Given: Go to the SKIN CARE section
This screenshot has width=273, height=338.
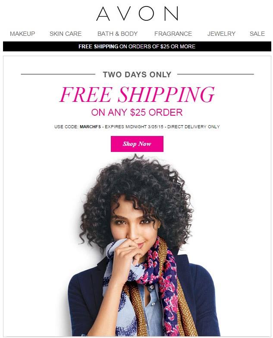Looking at the screenshot, I should coord(66,34).
